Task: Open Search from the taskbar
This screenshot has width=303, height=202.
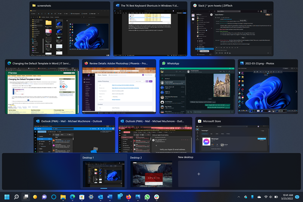Action: click(x=16, y=197)
